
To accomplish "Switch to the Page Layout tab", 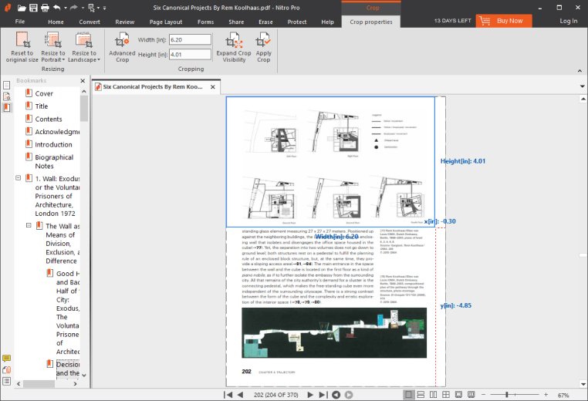I will coord(166,22).
